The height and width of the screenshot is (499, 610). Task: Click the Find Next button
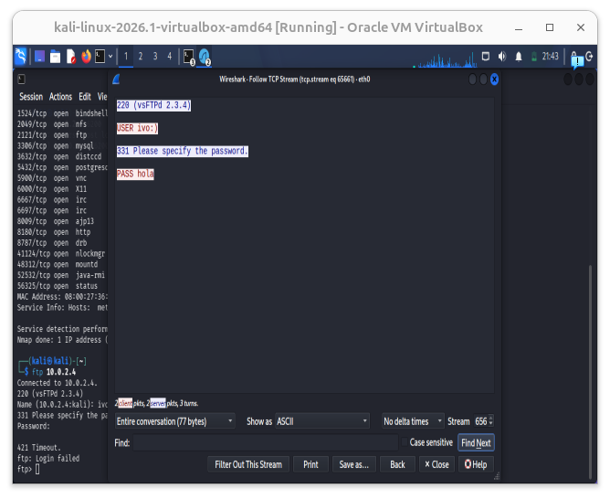pyautogui.click(x=476, y=443)
